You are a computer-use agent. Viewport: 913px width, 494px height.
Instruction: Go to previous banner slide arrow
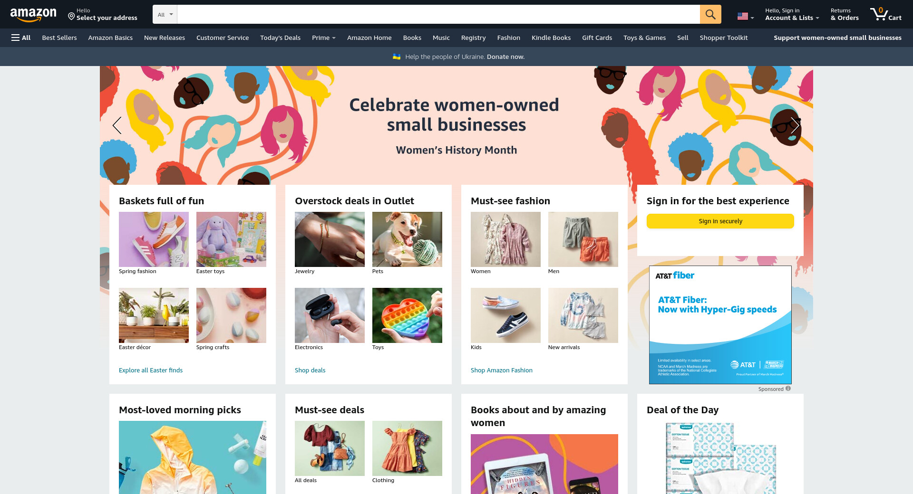pyautogui.click(x=117, y=125)
